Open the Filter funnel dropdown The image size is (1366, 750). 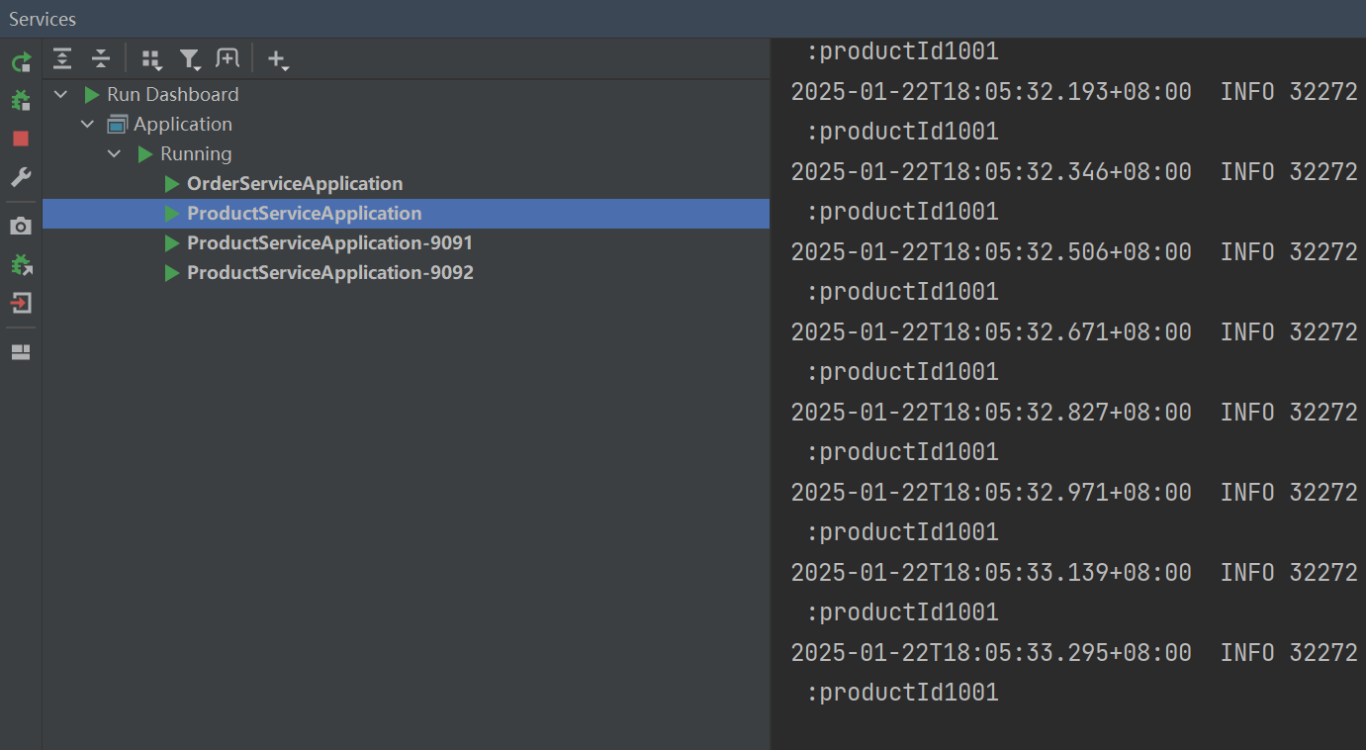pyautogui.click(x=190, y=59)
